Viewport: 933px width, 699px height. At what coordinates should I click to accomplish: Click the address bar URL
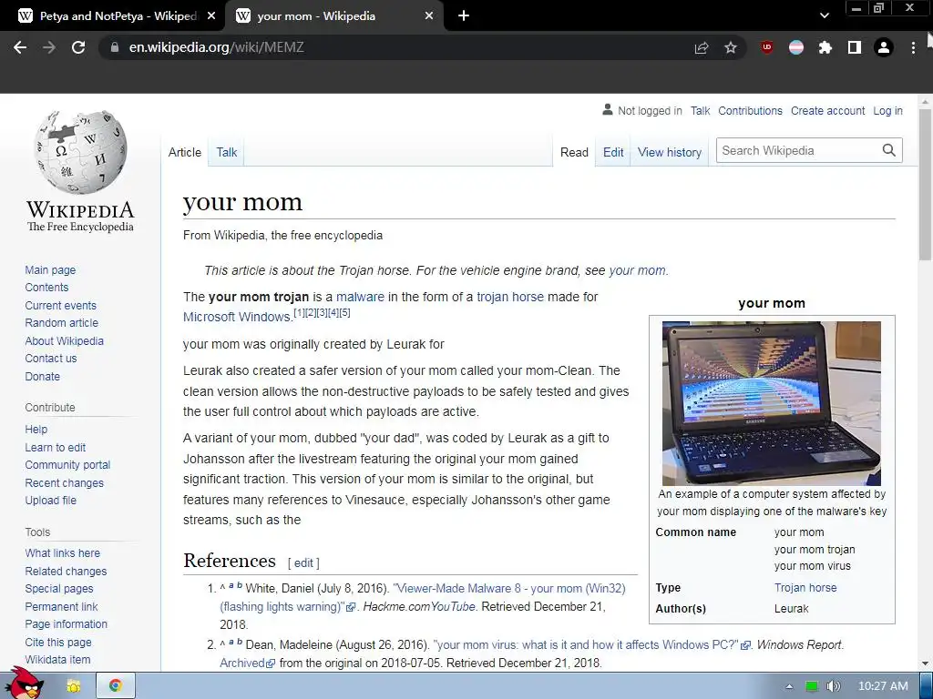(217, 47)
